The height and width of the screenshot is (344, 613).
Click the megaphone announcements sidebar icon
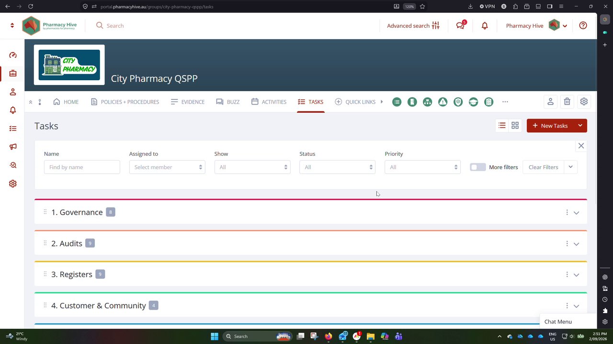[13, 147]
